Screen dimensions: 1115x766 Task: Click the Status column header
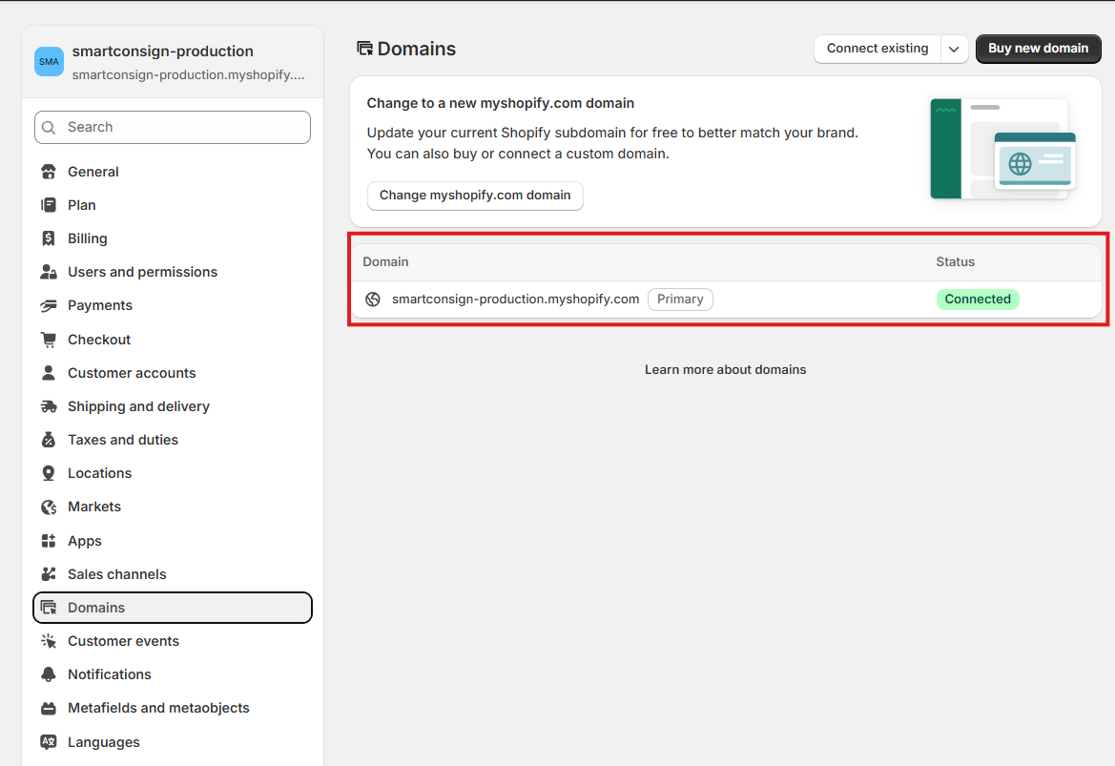point(955,261)
